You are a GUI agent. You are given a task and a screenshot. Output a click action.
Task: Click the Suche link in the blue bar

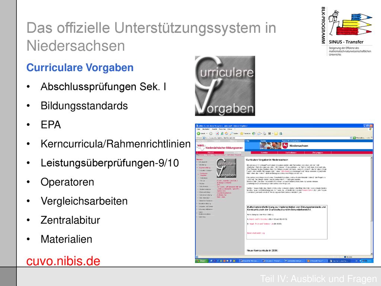coord(263,141)
